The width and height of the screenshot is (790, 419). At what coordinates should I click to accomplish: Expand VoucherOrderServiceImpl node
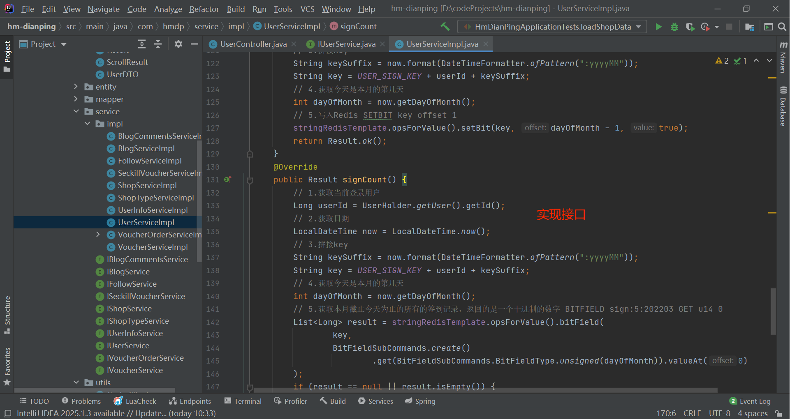click(98, 235)
